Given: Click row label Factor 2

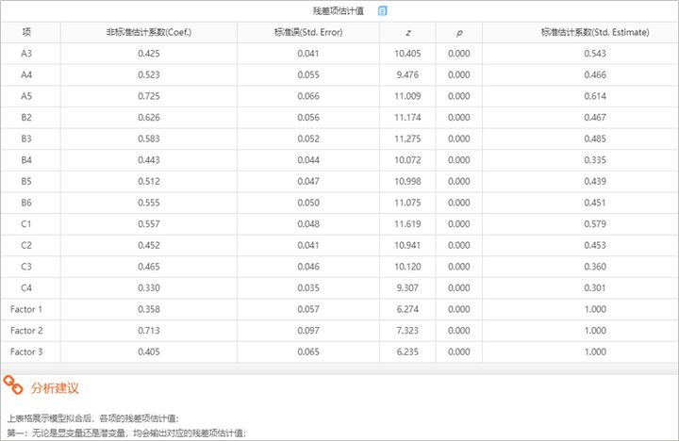Looking at the screenshot, I should [26, 330].
